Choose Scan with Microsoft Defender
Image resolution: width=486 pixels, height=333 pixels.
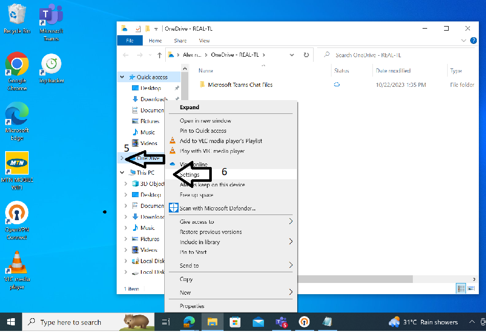pos(231,208)
